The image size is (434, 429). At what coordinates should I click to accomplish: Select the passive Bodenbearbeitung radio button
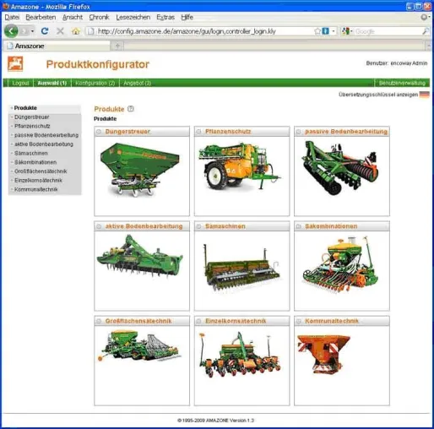tap(299, 132)
